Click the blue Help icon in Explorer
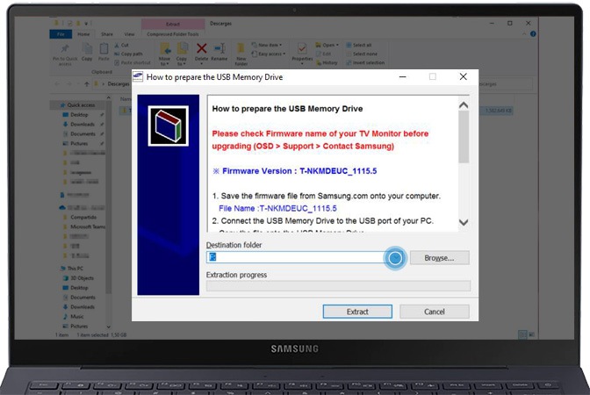 tap(533, 34)
